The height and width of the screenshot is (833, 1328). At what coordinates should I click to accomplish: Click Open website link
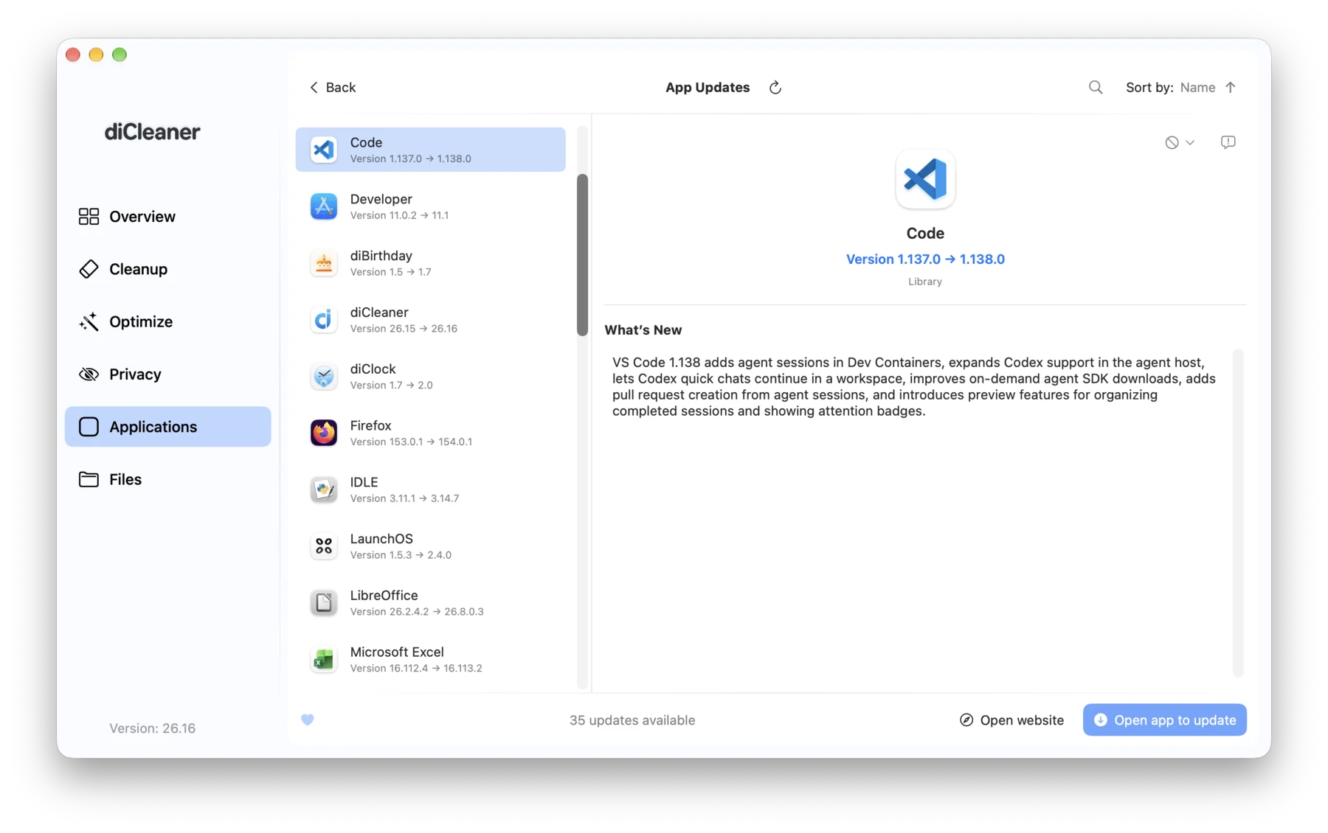pyautogui.click(x=1011, y=720)
